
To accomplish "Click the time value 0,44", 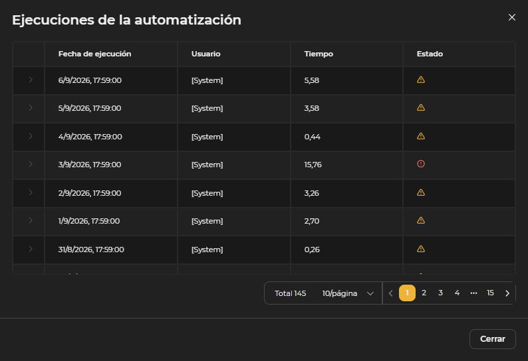I will (312, 137).
